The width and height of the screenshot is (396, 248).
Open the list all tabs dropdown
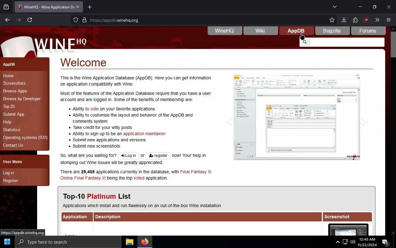335,7
